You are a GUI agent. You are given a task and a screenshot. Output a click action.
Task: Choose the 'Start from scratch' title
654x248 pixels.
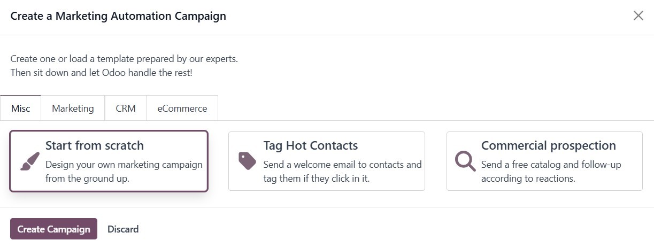(x=95, y=145)
